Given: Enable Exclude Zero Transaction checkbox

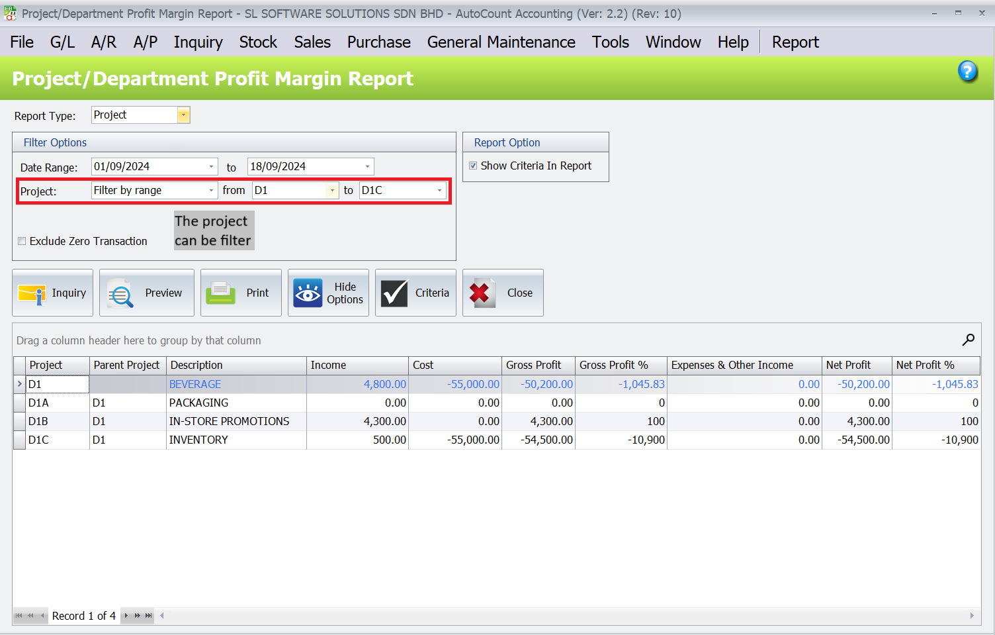Looking at the screenshot, I should point(22,241).
